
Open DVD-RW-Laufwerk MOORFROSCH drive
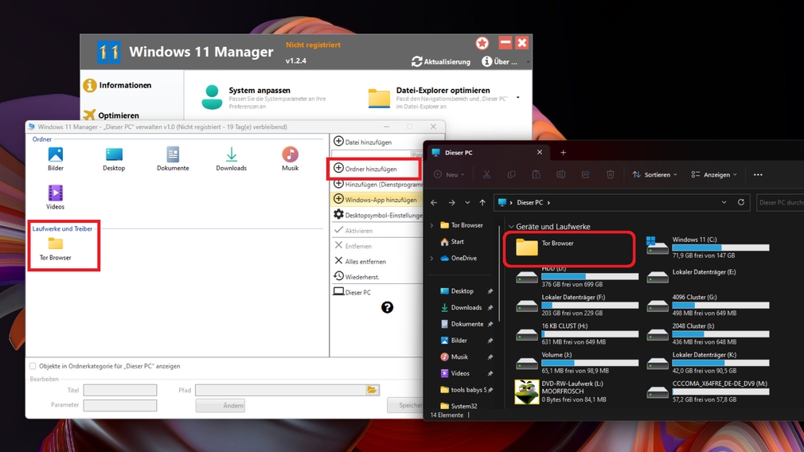(526, 392)
